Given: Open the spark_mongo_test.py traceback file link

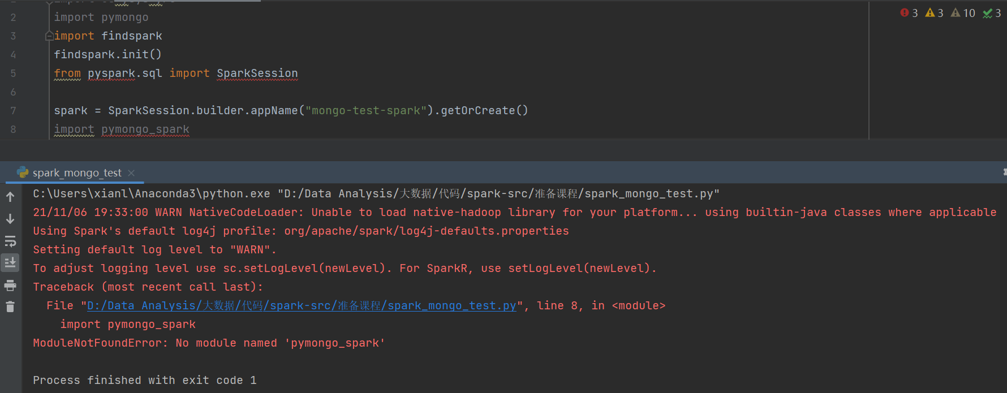Looking at the screenshot, I should 302,306.
